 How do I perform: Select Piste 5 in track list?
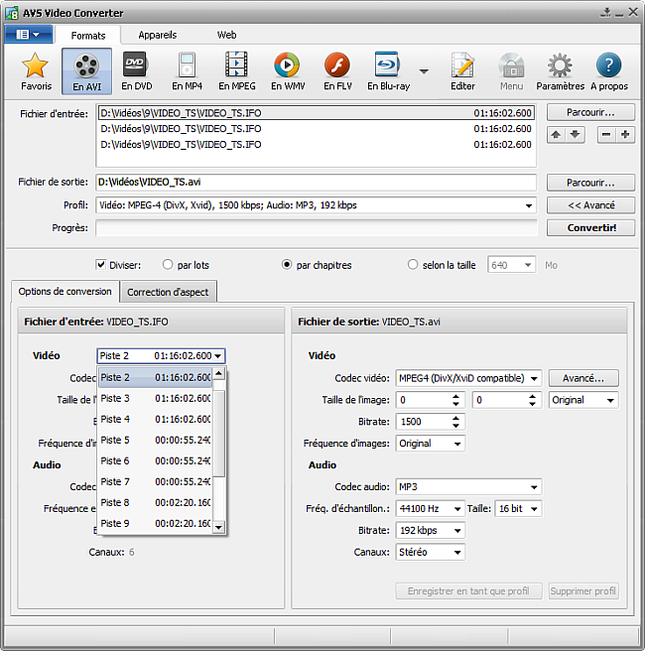click(x=156, y=440)
